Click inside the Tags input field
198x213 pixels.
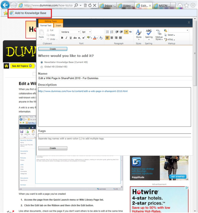[x=114, y=135]
